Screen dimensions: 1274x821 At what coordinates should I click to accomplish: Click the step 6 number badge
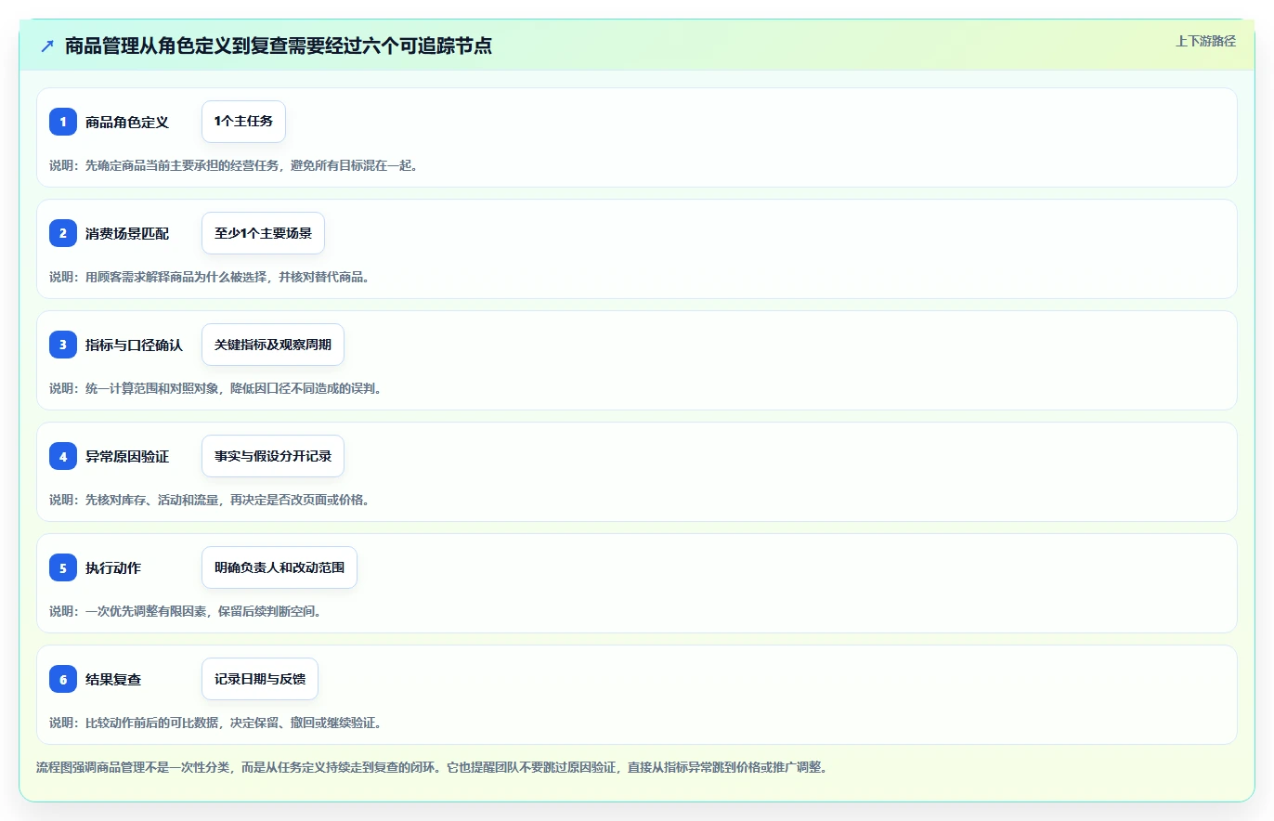63,679
